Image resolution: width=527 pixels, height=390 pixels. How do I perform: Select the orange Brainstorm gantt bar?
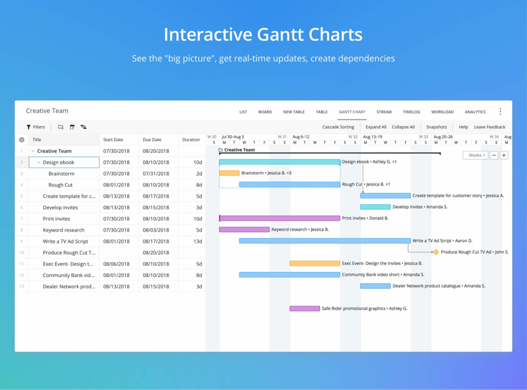pos(229,173)
